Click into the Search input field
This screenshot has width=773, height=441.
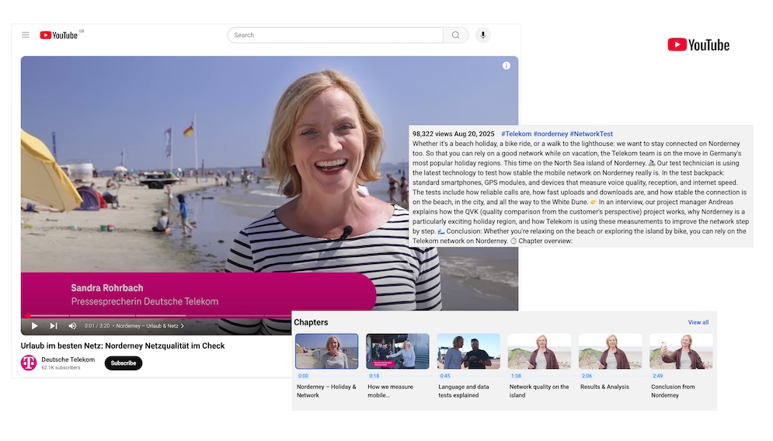[336, 35]
